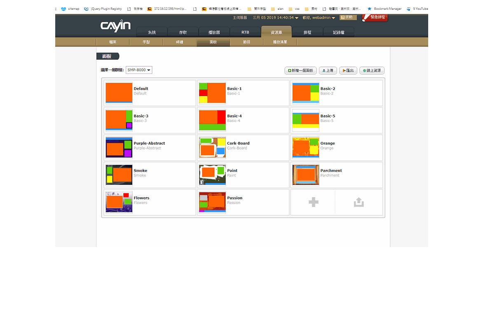Click 新增一個面板 to add a panel
Image resolution: width=483 pixels, height=334 pixels.
coord(300,71)
